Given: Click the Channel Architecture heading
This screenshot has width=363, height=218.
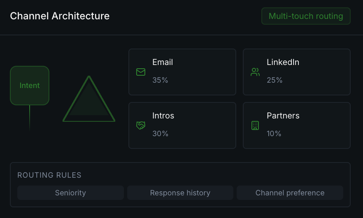Looking at the screenshot, I should 60,16.
